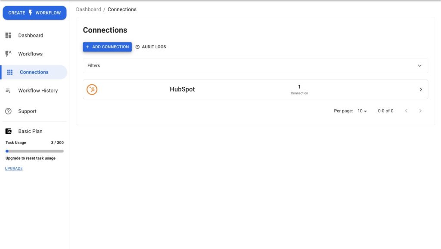Screen dimensions: 441x249
Task: Open the Workflows menu item
Action: (31, 54)
